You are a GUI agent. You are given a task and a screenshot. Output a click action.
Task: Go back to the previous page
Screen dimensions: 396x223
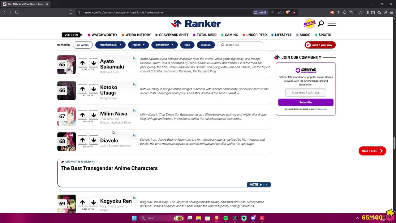(4, 12)
